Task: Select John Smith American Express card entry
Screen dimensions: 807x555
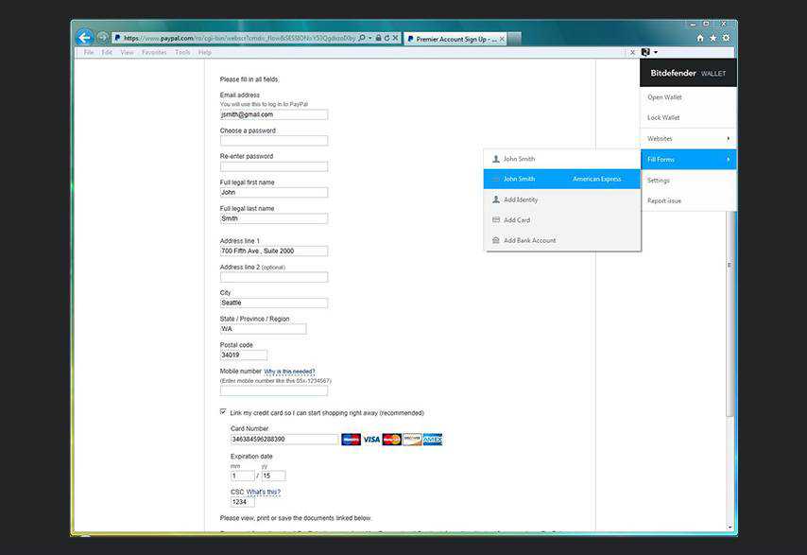Action: [x=561, y=179]
